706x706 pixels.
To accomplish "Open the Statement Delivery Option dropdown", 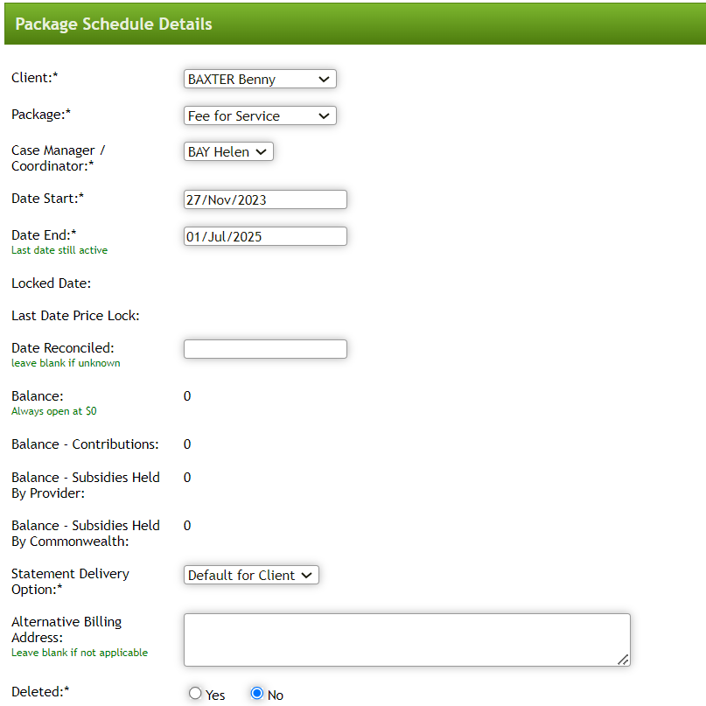I will [x=250, y=575].
